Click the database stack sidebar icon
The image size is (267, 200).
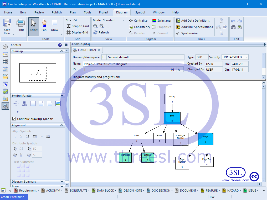(5, 62)
